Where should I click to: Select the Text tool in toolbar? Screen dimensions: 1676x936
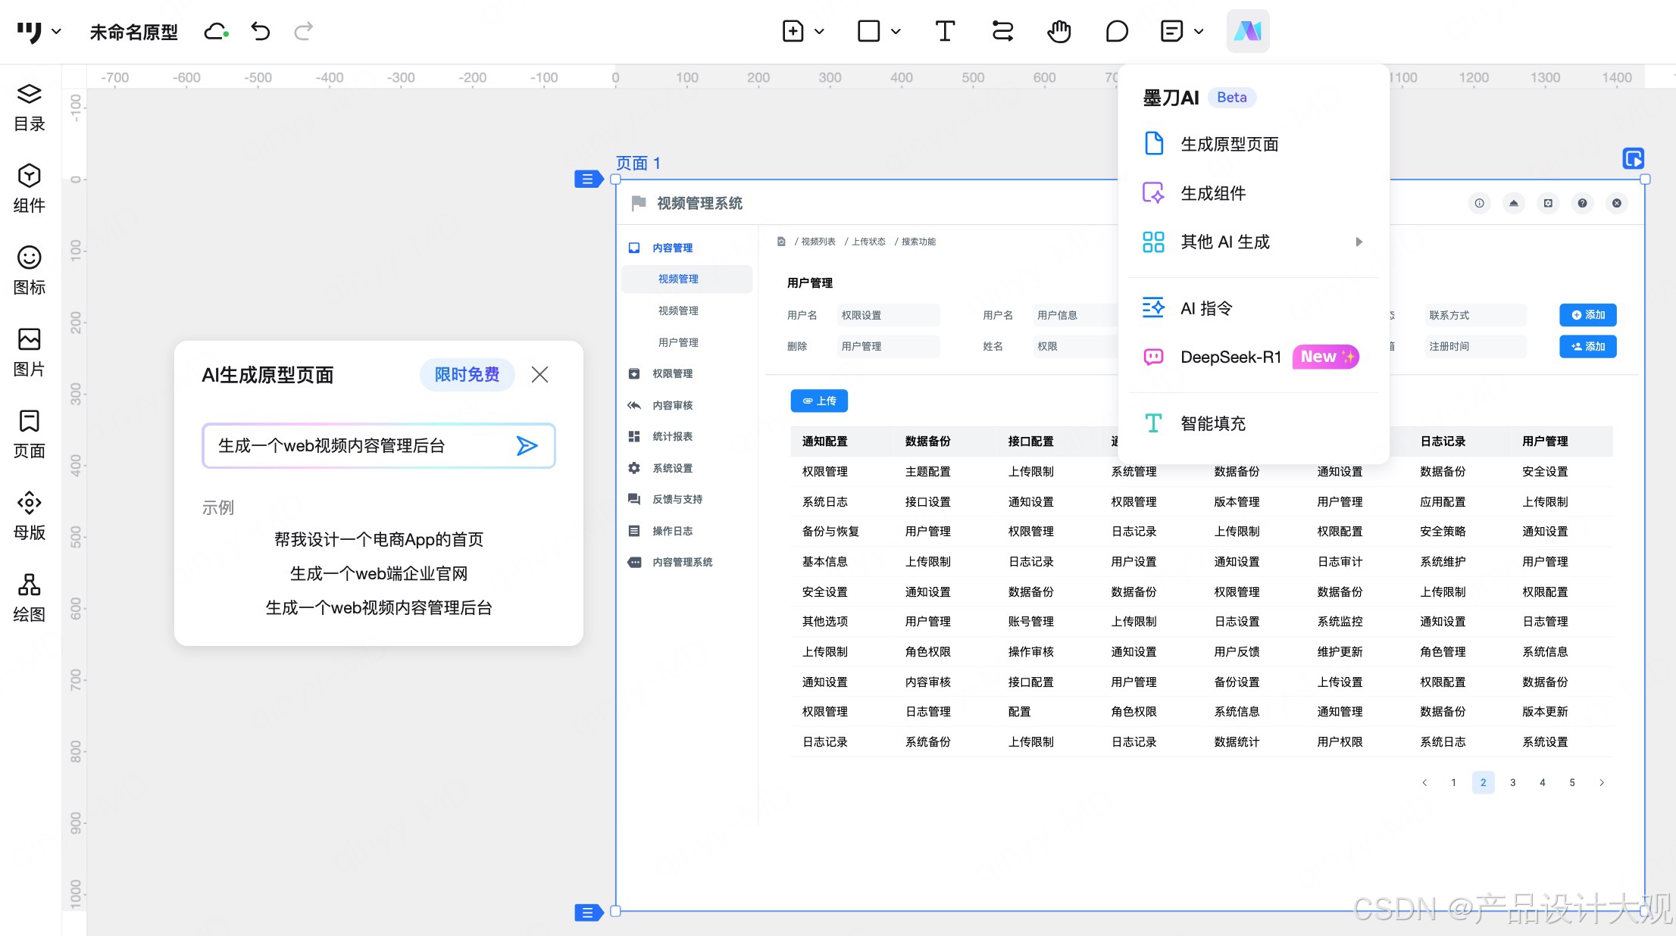click(x=944, y=31)
